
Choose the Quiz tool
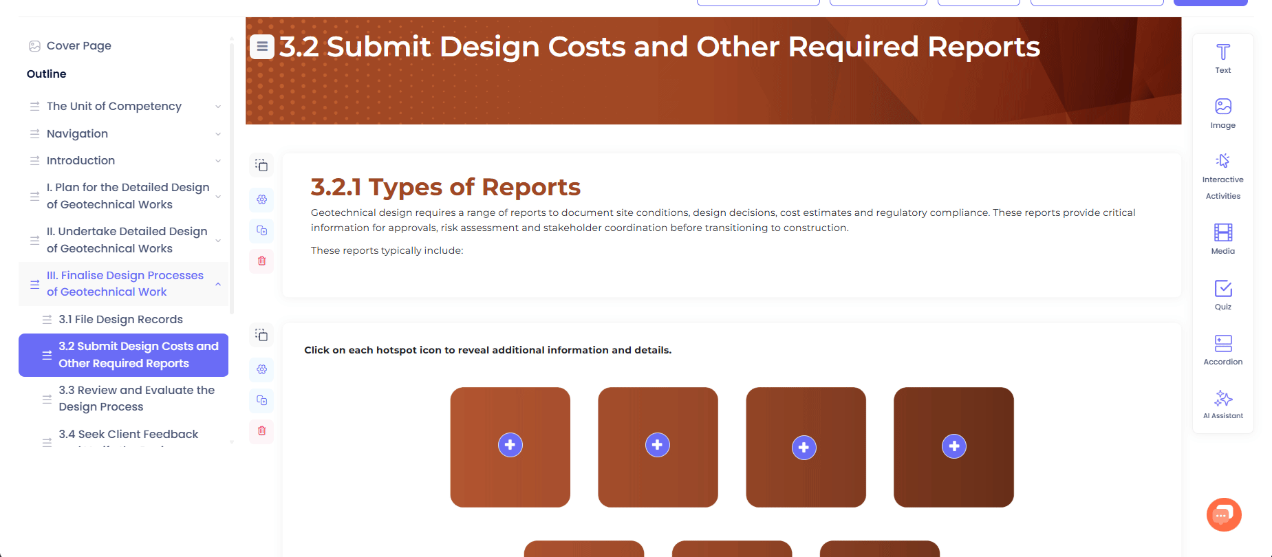(1222, 294)
